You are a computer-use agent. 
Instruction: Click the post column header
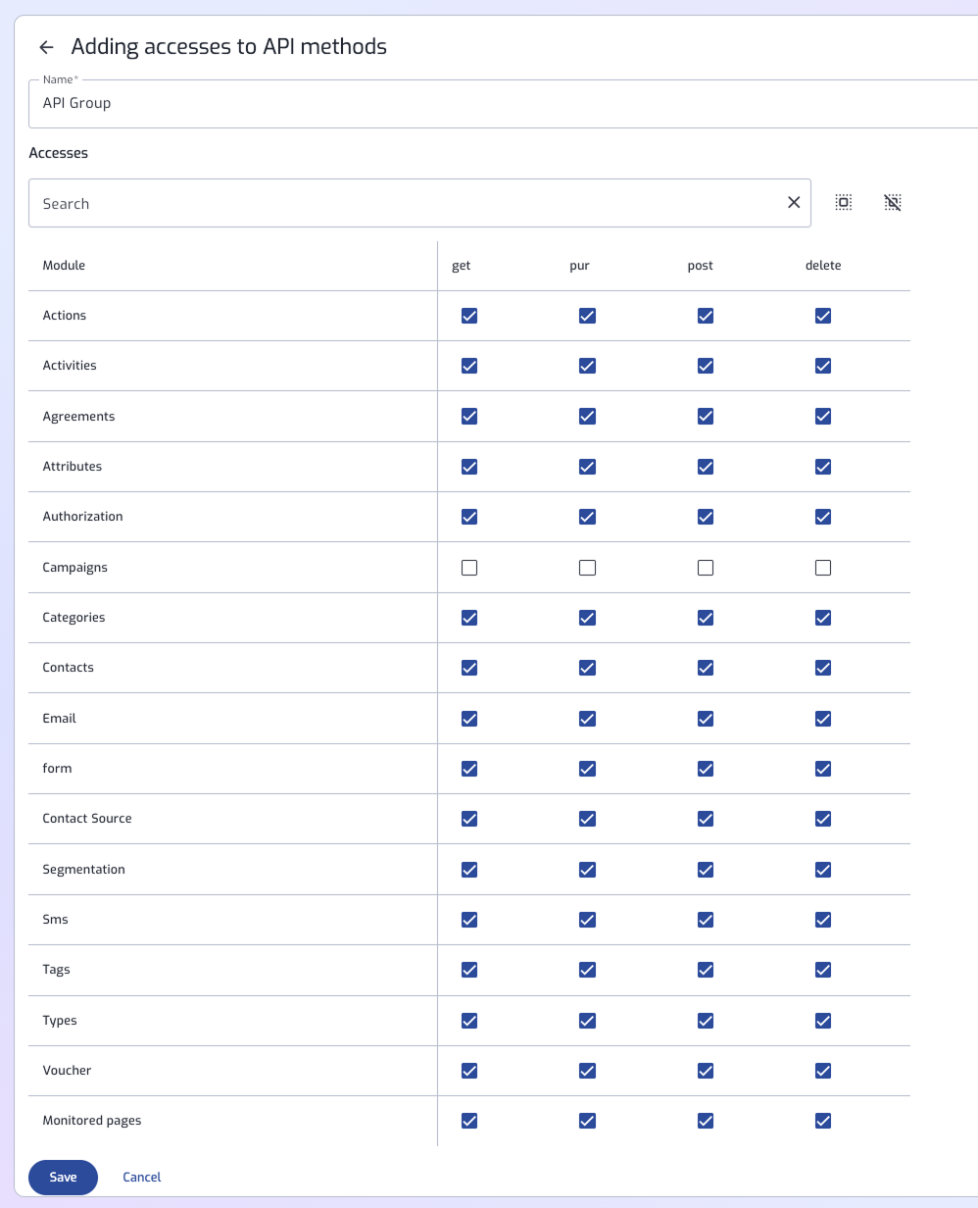pos(700,266)
